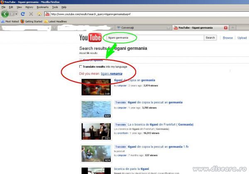Open 'tigani din copsa la pescuit an germania 1.flv'
This screenshot has height=174, width=249.
tap(158, 147)
